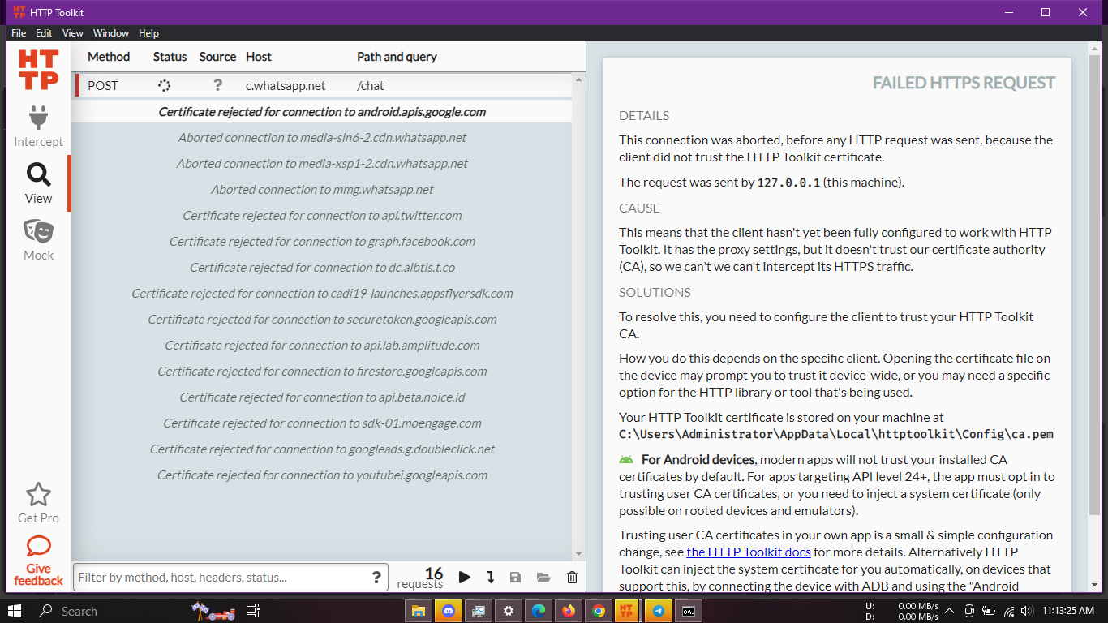Image resolution: width=1108 pixels, height=623 pixels.
Task: Select the youtubei.googleapis.com row
Action: tap(322, 475)
